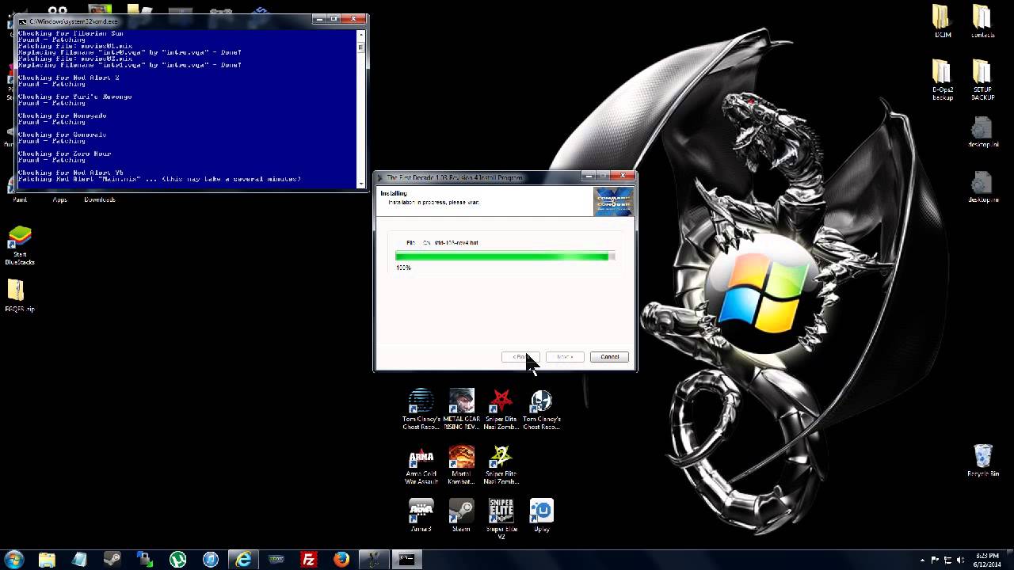The image size is (1014, 570).
Task: Select the Start BlueStacks desktop icon
Action: 20,245
